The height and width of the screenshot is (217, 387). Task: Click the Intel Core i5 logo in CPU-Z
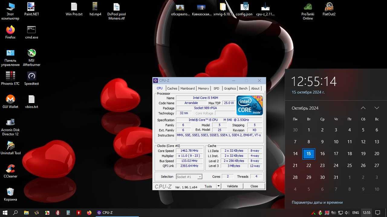pyautogui.click(x=250, y=105)
